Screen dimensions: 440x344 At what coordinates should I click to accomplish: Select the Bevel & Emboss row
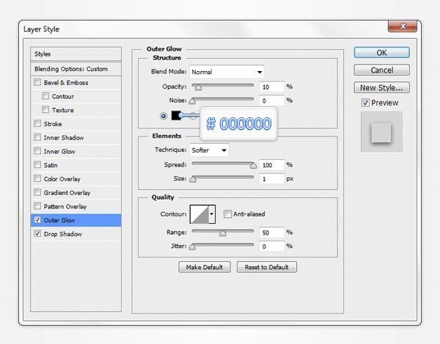point(76,82)
